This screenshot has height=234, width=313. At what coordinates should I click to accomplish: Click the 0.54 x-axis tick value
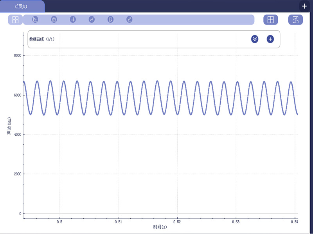295,222
